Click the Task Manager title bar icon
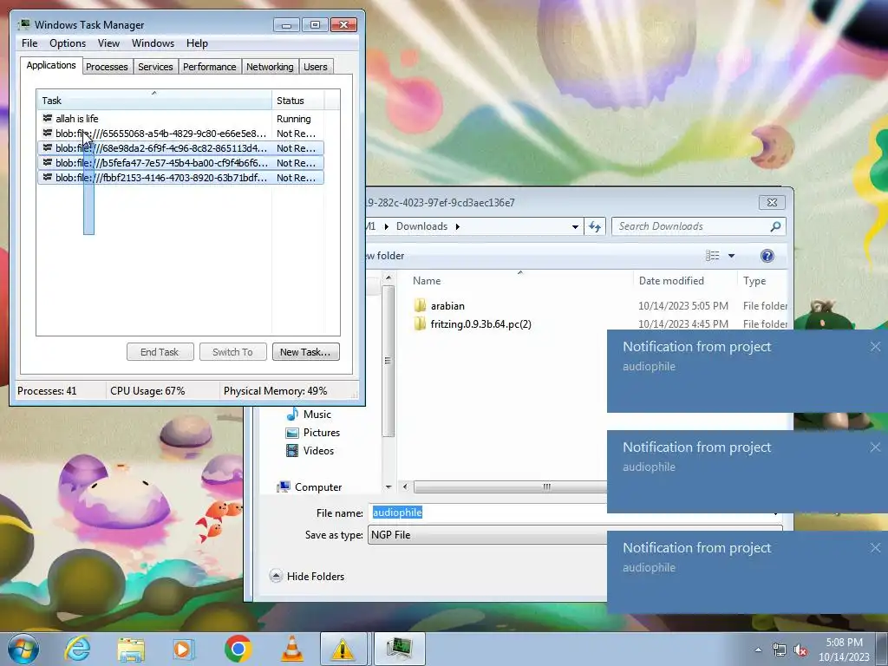 pyautogui.click(x=23, y=24)
